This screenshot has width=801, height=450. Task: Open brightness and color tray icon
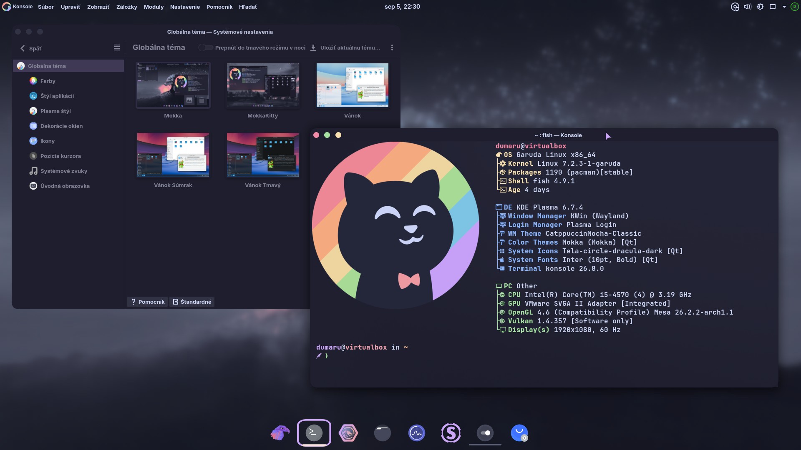[x=760, y=7]
